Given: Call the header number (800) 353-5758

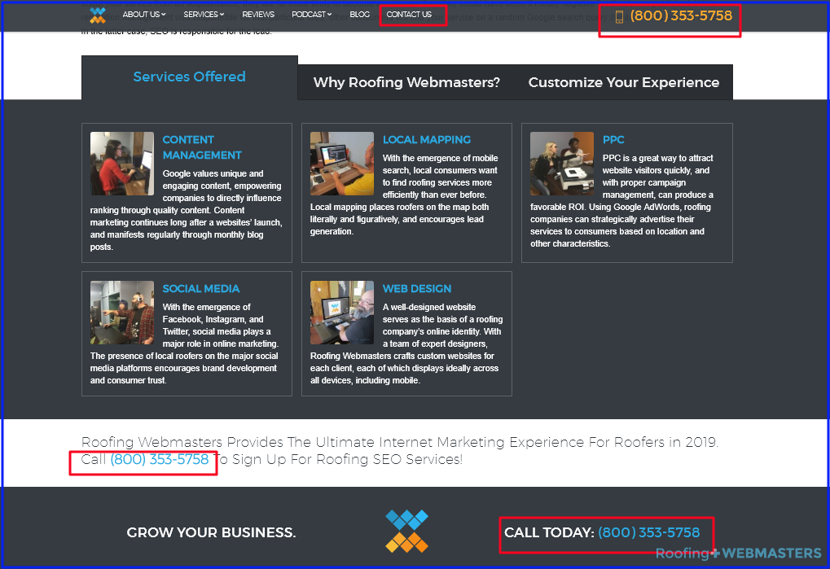Looking at the screenshot, I should 681,15.
